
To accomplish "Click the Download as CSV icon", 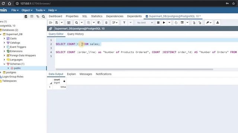I will point(218,23).
